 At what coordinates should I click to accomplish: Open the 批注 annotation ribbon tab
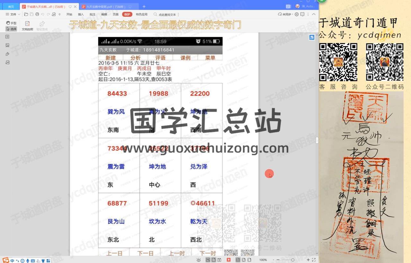[x=92, y=14]
